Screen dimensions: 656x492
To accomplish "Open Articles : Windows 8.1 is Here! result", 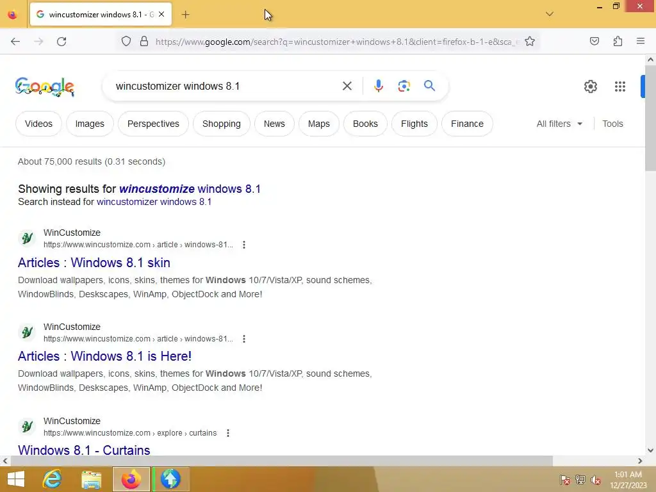I will tap(104, 356).
